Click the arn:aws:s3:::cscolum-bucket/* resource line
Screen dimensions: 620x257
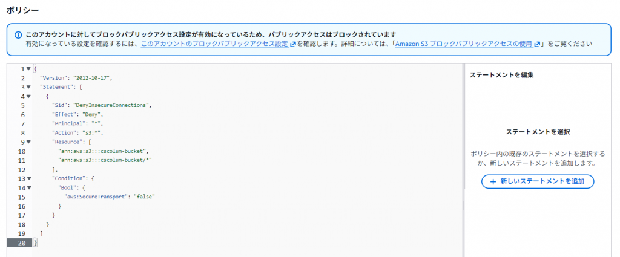coord(104,160)
